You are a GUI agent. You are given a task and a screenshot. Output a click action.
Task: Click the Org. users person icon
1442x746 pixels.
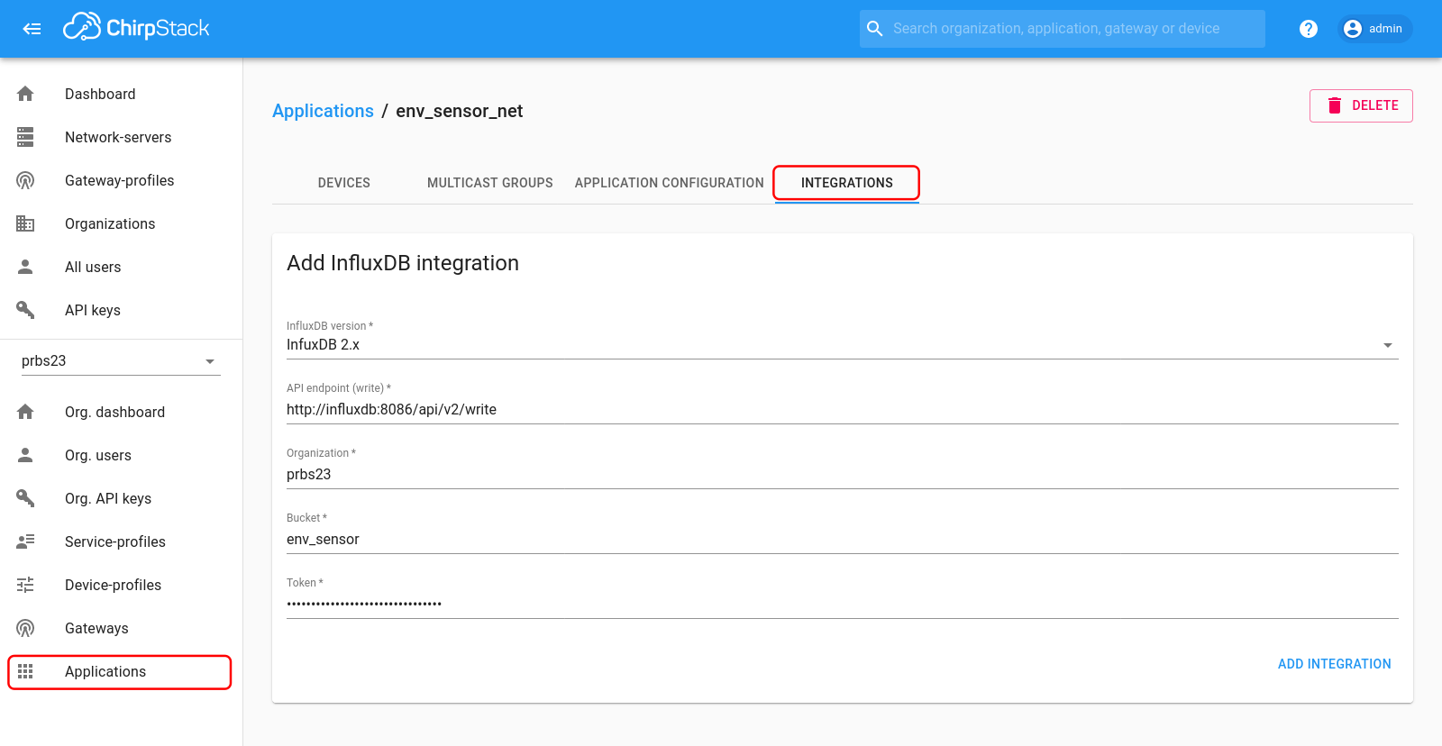[x=25, y=455]
